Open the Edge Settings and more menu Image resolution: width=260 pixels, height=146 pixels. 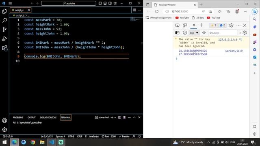245,11
